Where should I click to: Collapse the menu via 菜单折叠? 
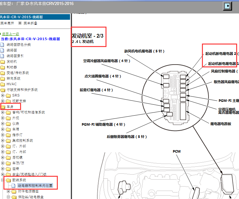tap(30, 23)
